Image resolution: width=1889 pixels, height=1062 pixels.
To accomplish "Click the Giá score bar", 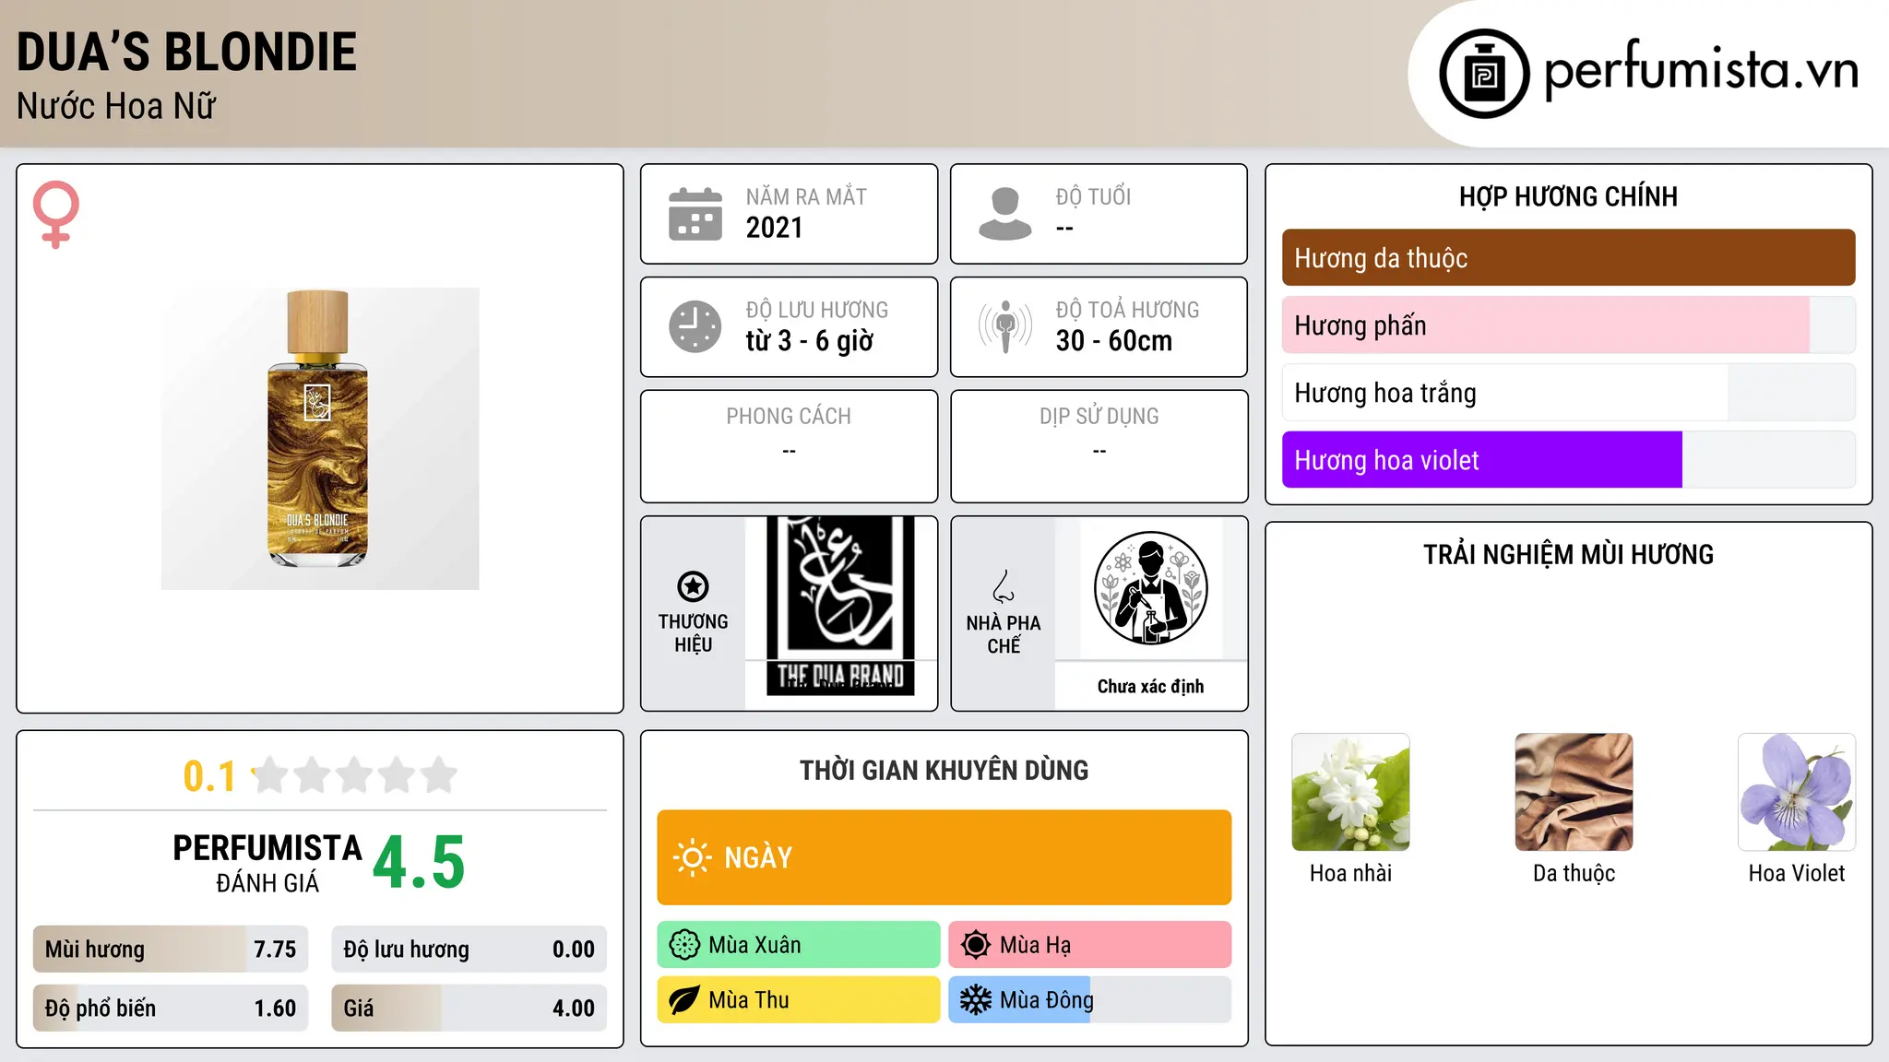I will tap(469, 1009).
